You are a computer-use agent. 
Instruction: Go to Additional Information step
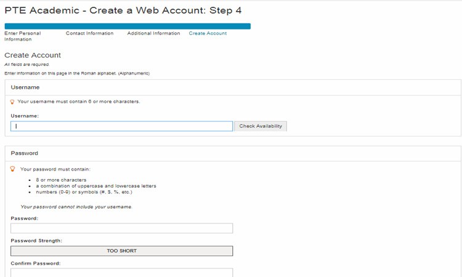tap(153, 33)
